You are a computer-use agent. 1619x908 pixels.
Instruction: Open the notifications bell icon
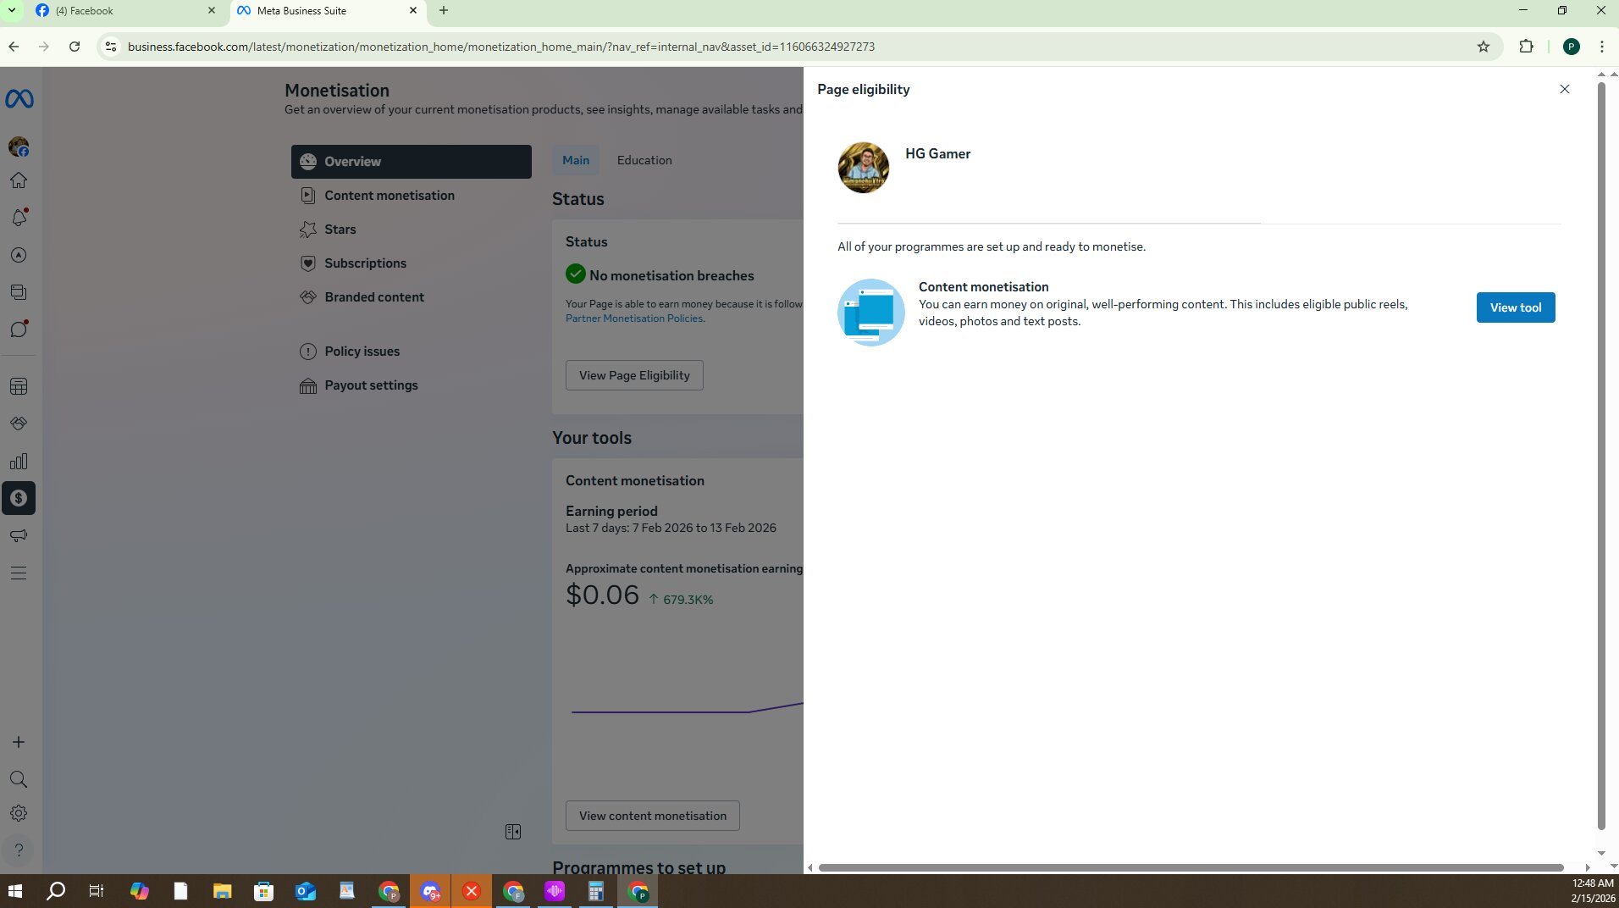pos(19,218)
